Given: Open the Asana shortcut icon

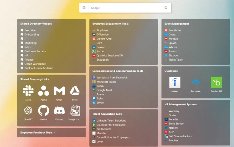Looking at the screenshot, I should [44, 91].
